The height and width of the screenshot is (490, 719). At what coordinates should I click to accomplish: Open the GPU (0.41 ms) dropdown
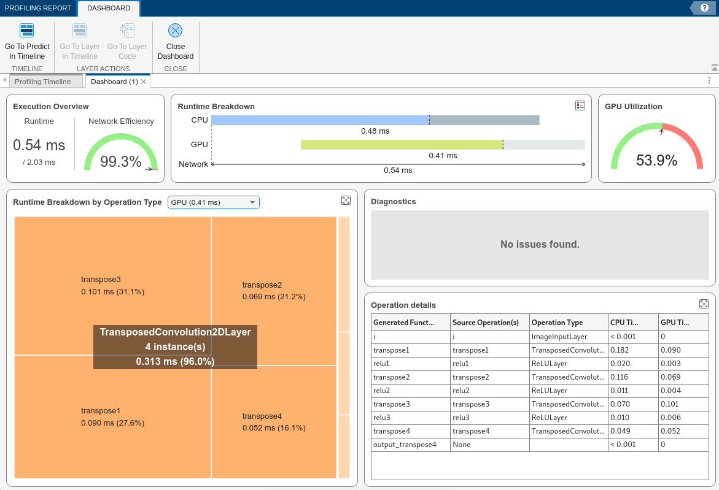(213, 202)
